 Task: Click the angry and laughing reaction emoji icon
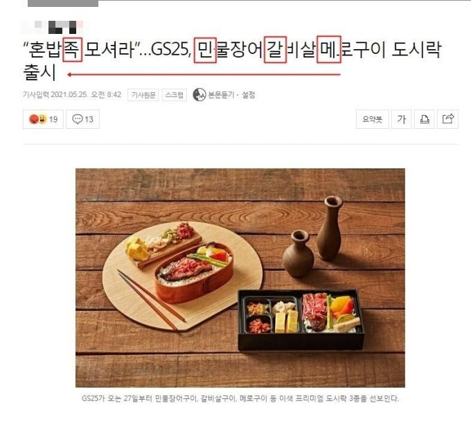point(38,119)
